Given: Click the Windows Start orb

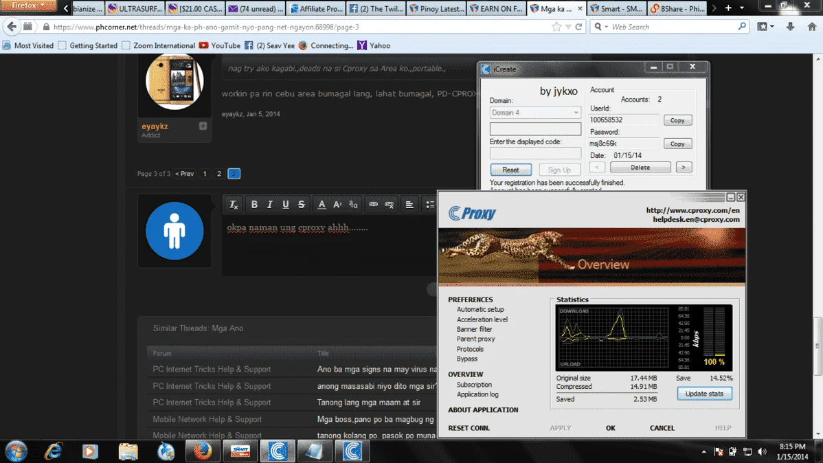Looking at the screenshot, I should 16,451.
